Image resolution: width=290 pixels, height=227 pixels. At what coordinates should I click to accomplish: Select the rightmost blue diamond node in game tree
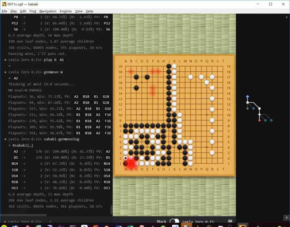coord(271,120)
